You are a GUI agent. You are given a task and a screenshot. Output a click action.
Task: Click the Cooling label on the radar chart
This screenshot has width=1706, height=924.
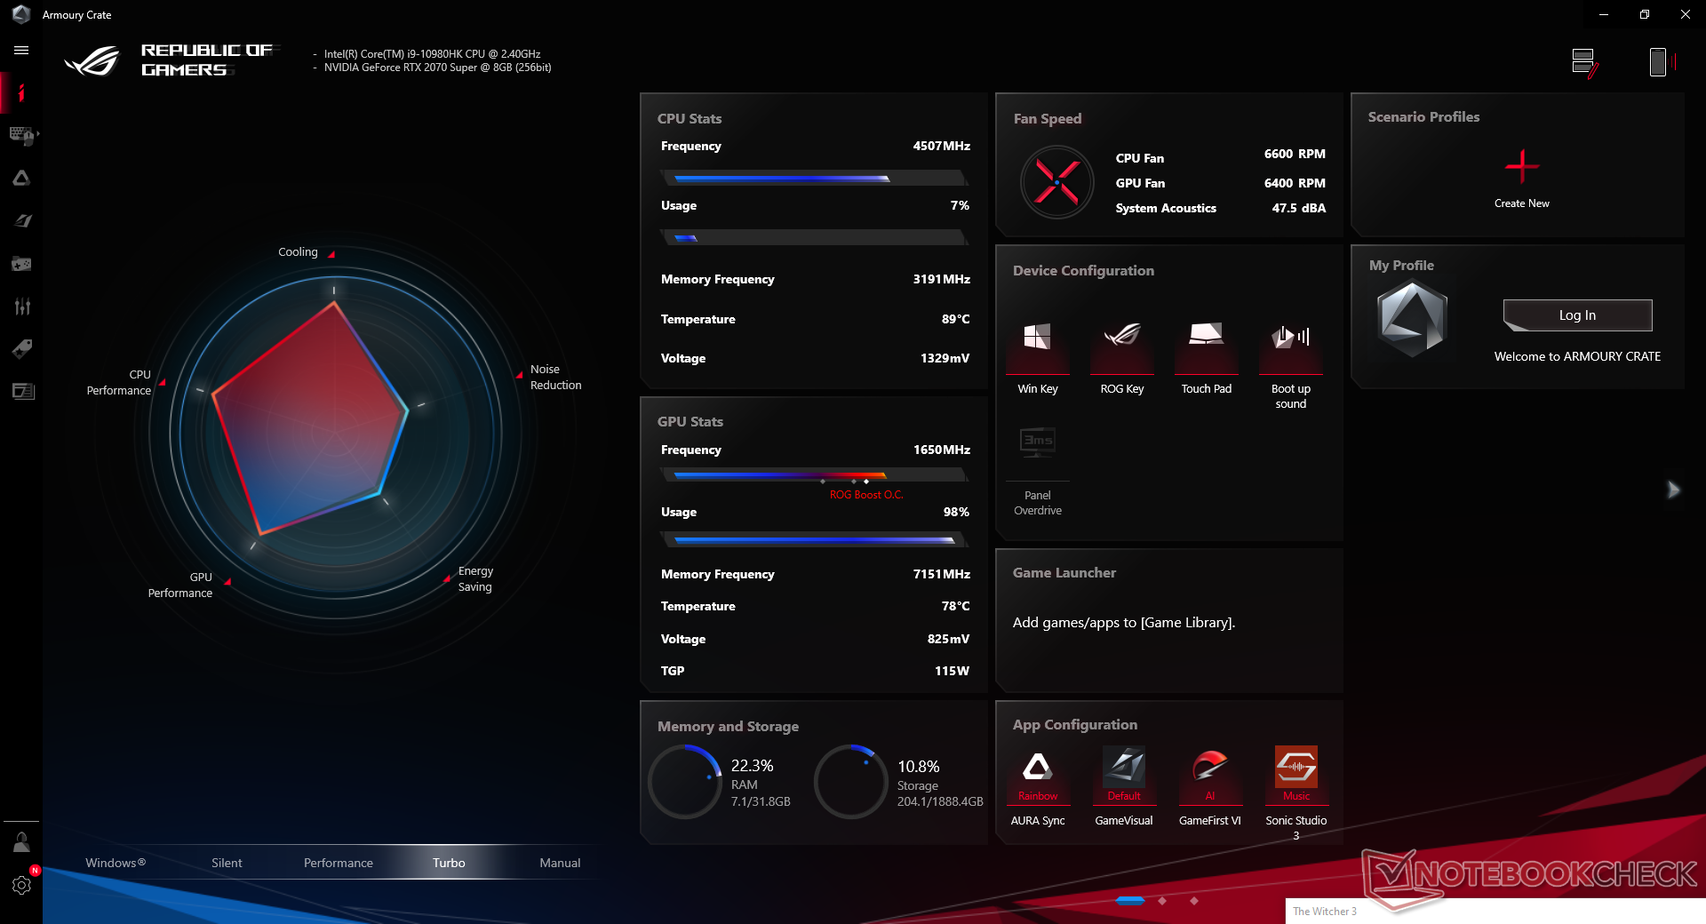click(x=298, y=252)
